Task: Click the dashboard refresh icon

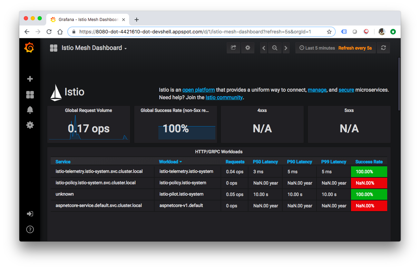Action: pyautogui.click(x=383, y=48)
